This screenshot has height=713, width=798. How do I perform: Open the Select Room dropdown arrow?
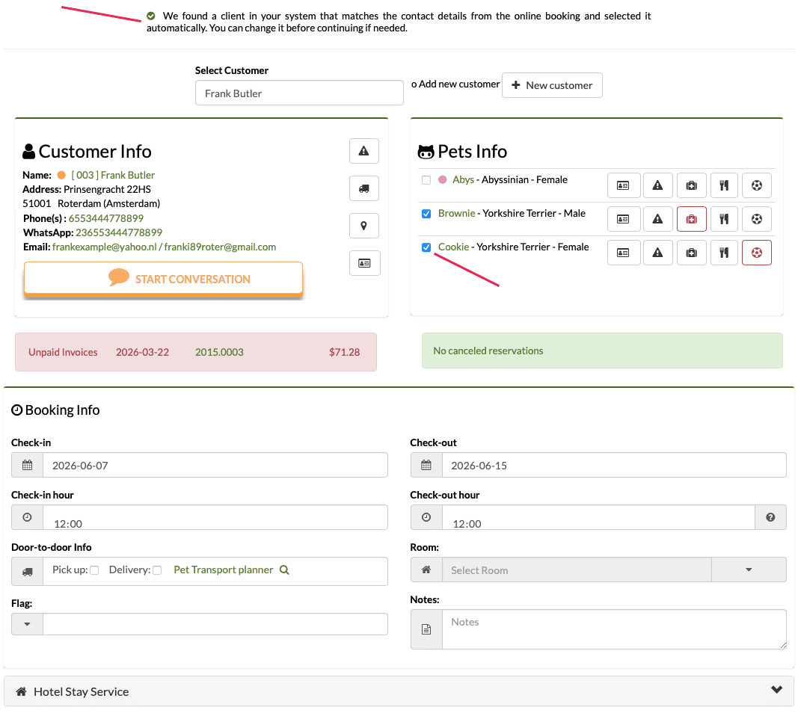tap(749, 570)
